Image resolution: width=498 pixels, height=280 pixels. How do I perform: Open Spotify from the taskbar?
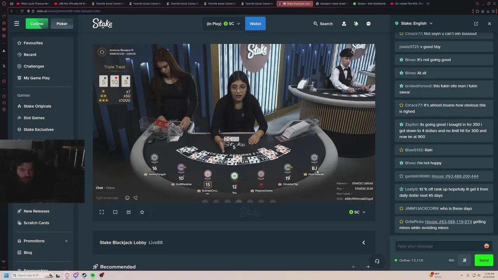93,275
